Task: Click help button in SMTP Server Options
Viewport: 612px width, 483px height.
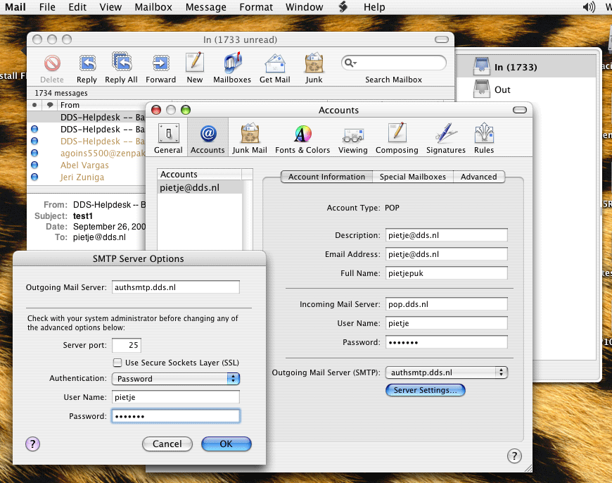Action: pos(33,444)
